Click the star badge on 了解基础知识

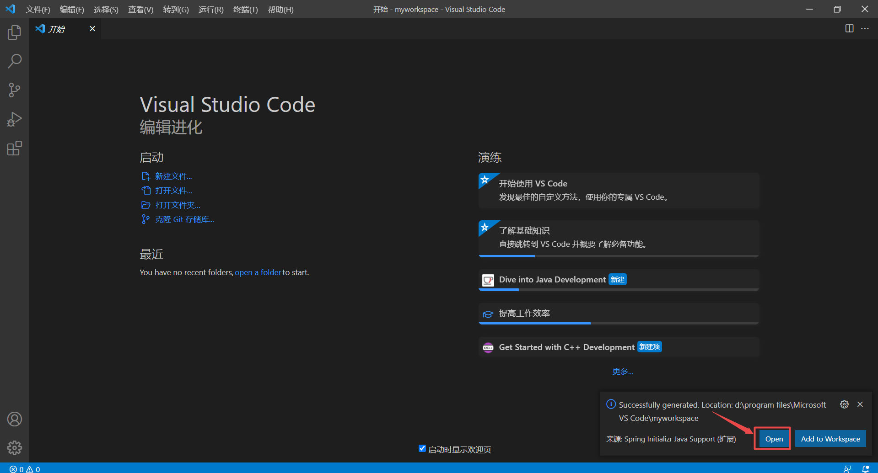tap(485, 227)
